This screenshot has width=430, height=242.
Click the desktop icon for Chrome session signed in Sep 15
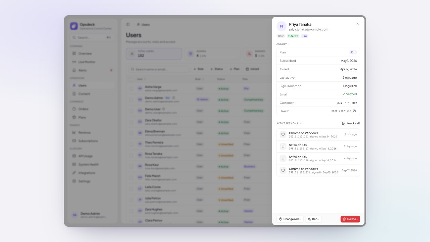click(x=283, y=170)
